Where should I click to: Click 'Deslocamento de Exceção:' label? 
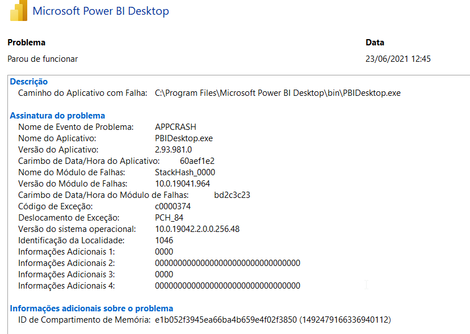(x=69, y=218)
